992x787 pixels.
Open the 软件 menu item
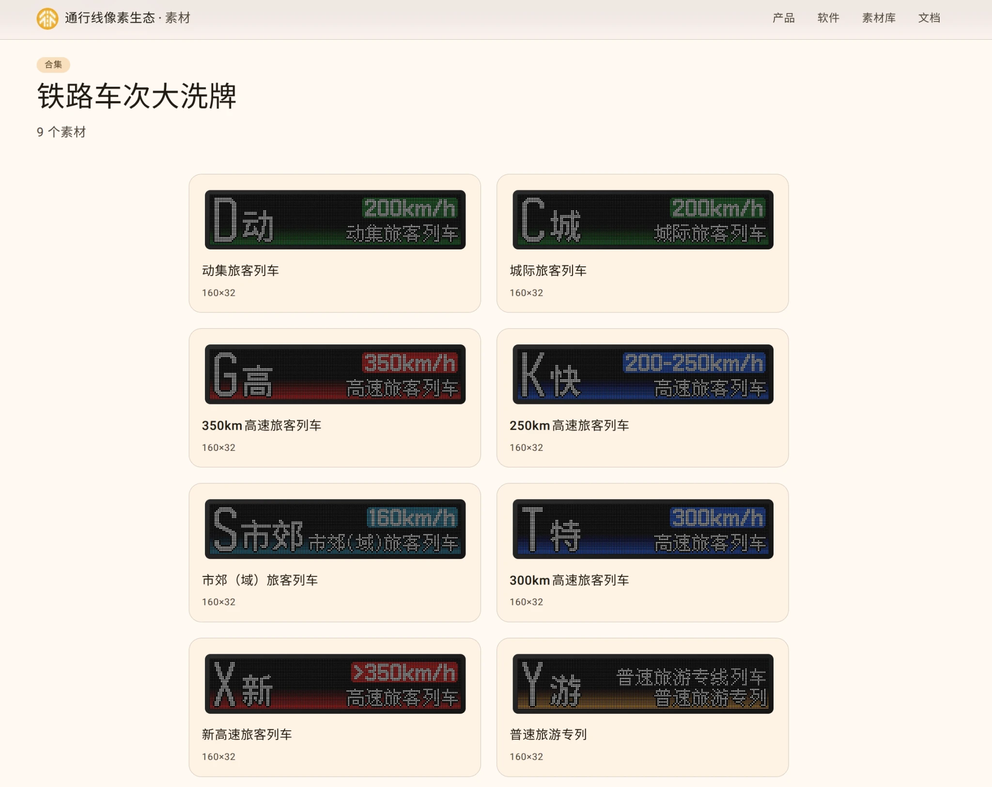[x=828, y=18]
